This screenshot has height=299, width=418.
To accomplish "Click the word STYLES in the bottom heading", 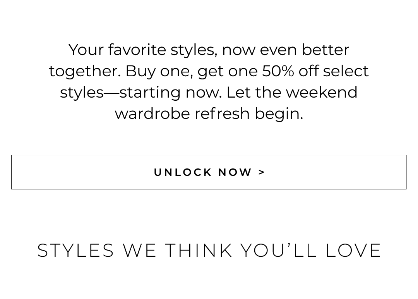I will pos(76,250).
